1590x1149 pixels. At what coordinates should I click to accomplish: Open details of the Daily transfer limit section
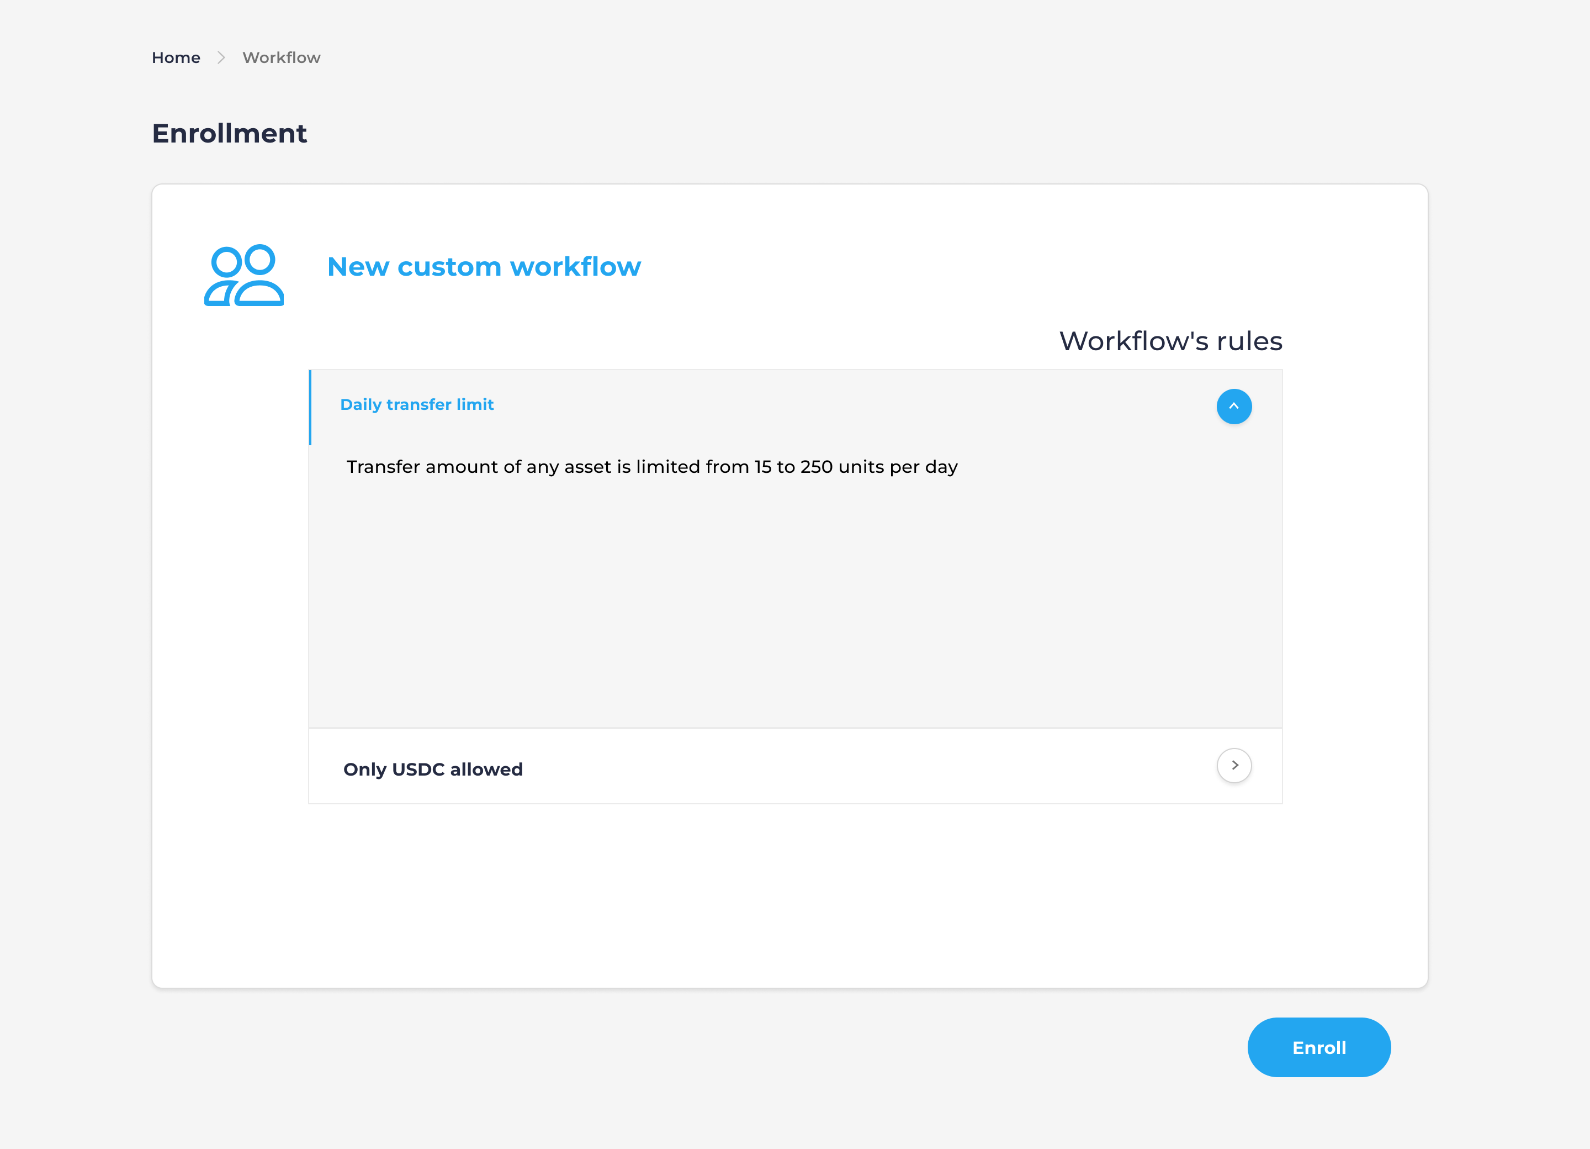(x=417, y=405)
